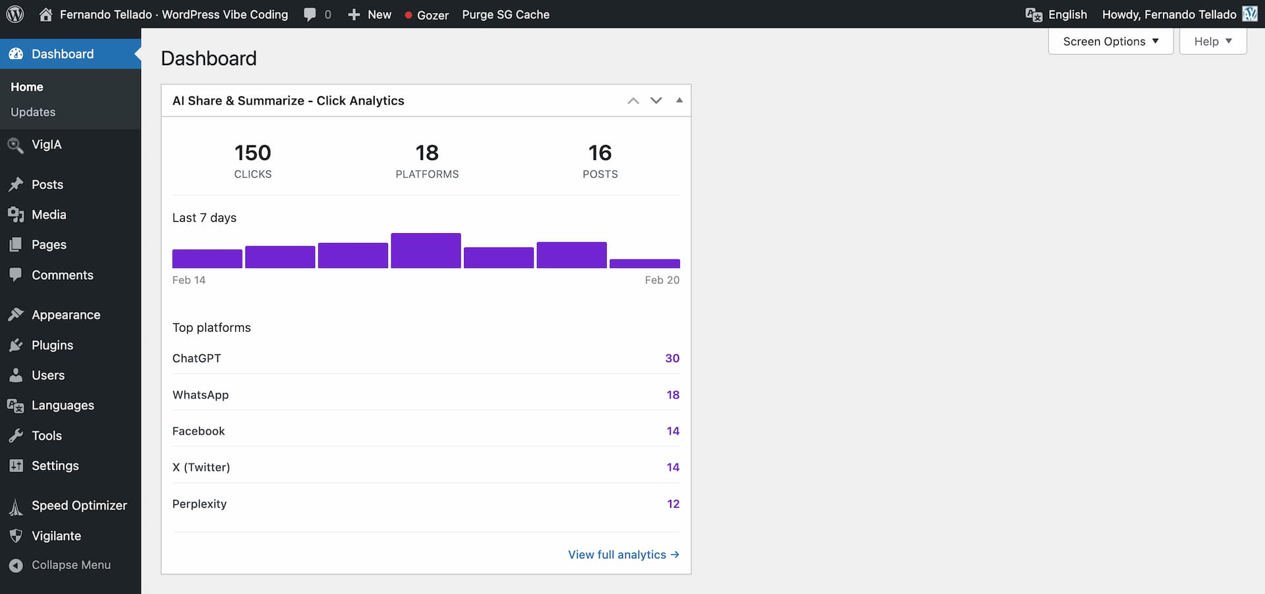Move the analytics widget down with the chevron
This screenshot has height=594, width=1265.
point(656,100)
